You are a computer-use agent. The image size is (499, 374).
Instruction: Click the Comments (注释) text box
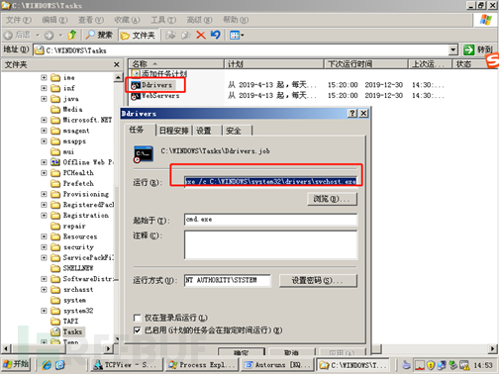[x=270, y=245]
